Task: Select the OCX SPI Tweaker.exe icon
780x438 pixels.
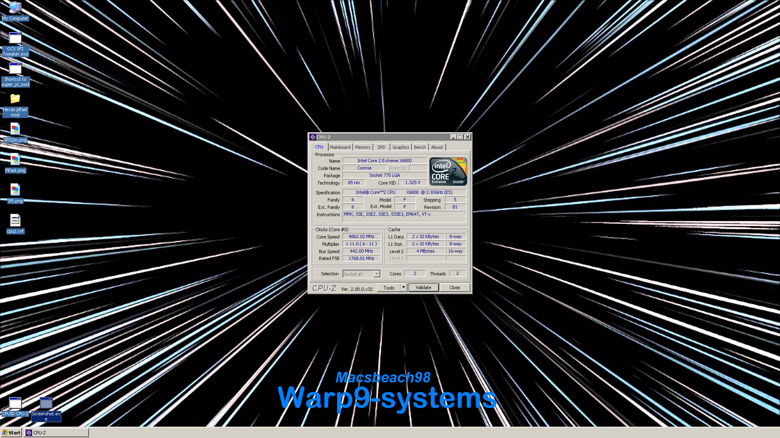Action: coord(15,44)
